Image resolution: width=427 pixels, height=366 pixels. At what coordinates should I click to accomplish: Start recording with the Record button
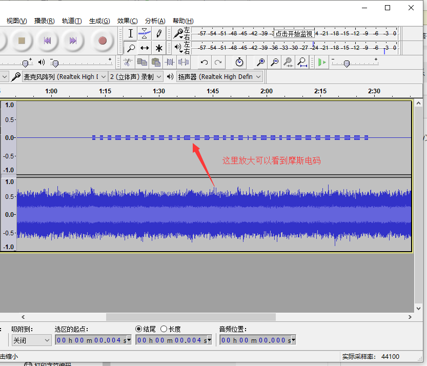[x=103, y=41]
